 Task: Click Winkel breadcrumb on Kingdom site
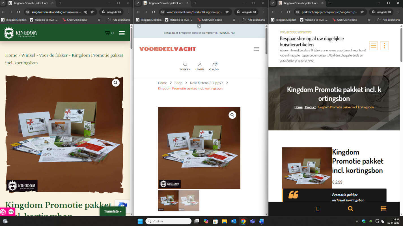28,55
